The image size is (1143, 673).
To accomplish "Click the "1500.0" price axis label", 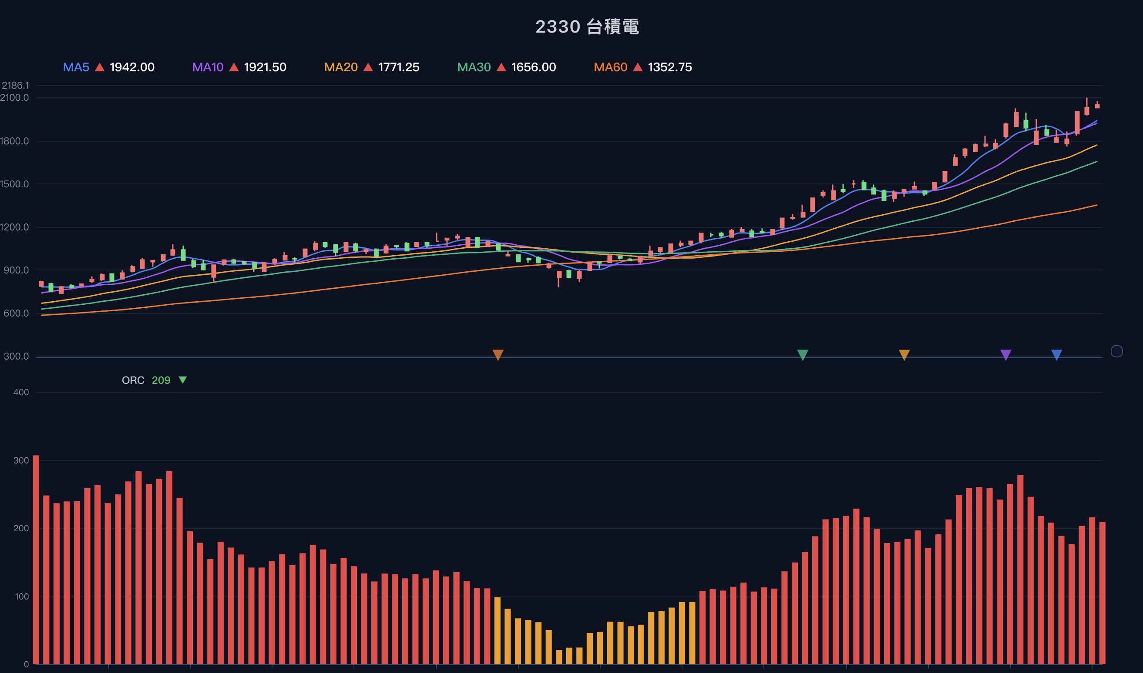I will click(14, 184).
